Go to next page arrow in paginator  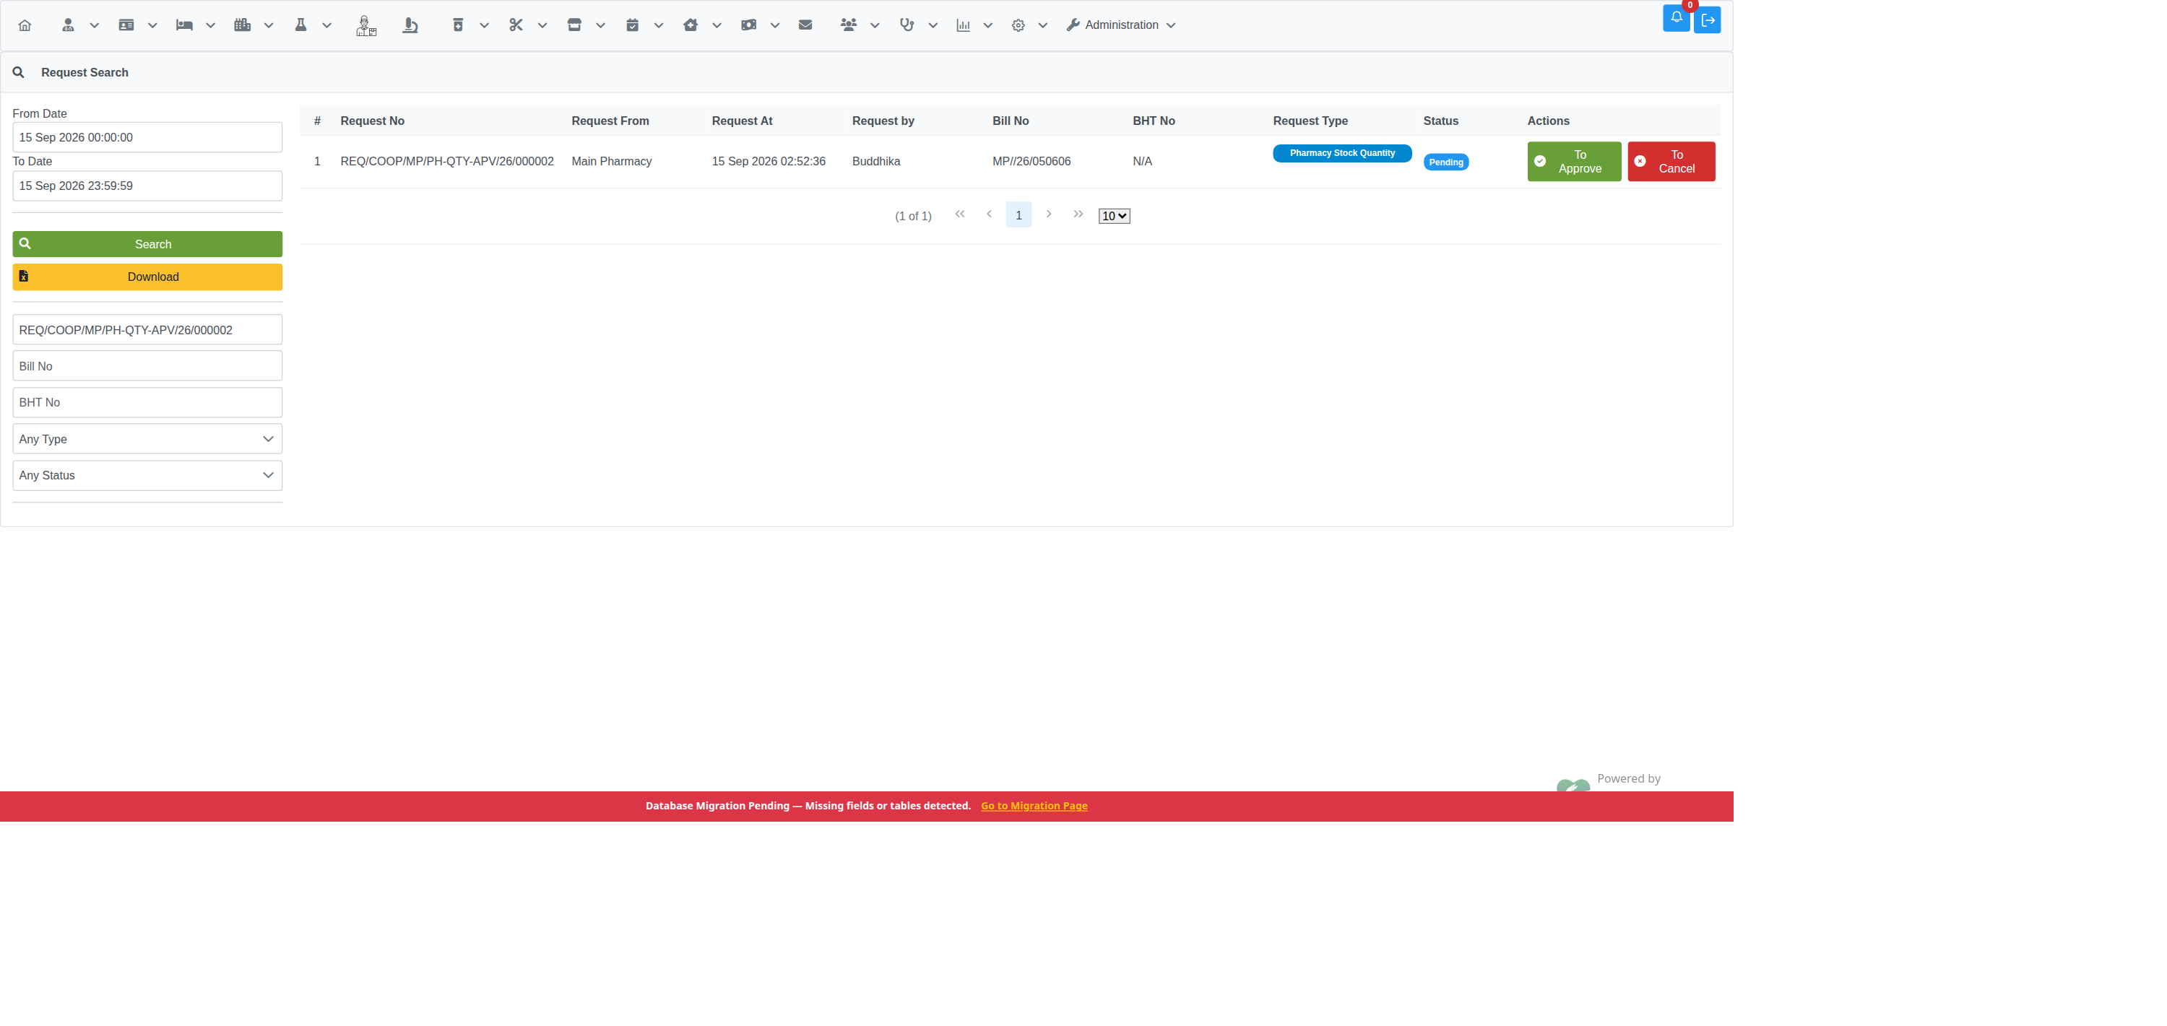click(1049, 214)
